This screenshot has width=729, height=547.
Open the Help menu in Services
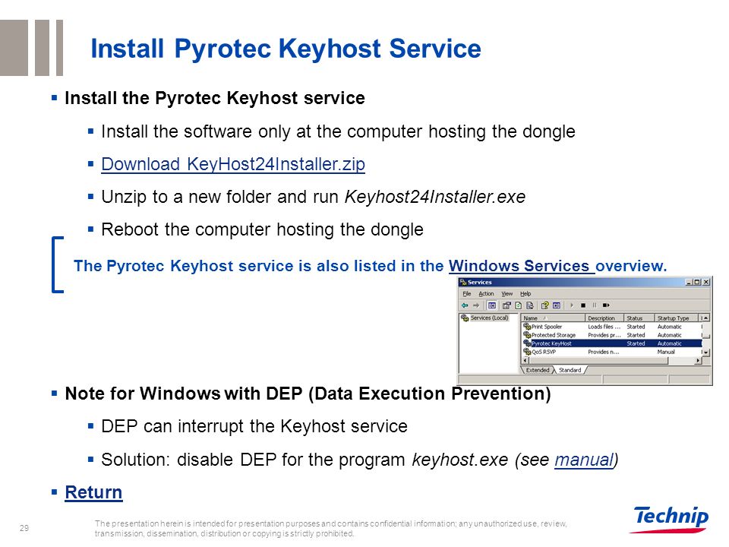525,293
